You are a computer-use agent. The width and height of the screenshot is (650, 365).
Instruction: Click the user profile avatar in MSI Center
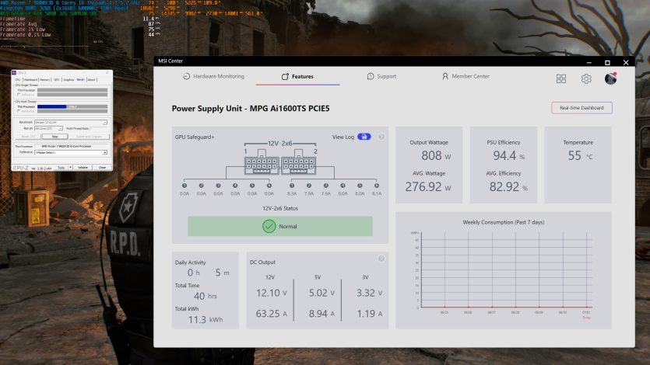coord(610,78)
